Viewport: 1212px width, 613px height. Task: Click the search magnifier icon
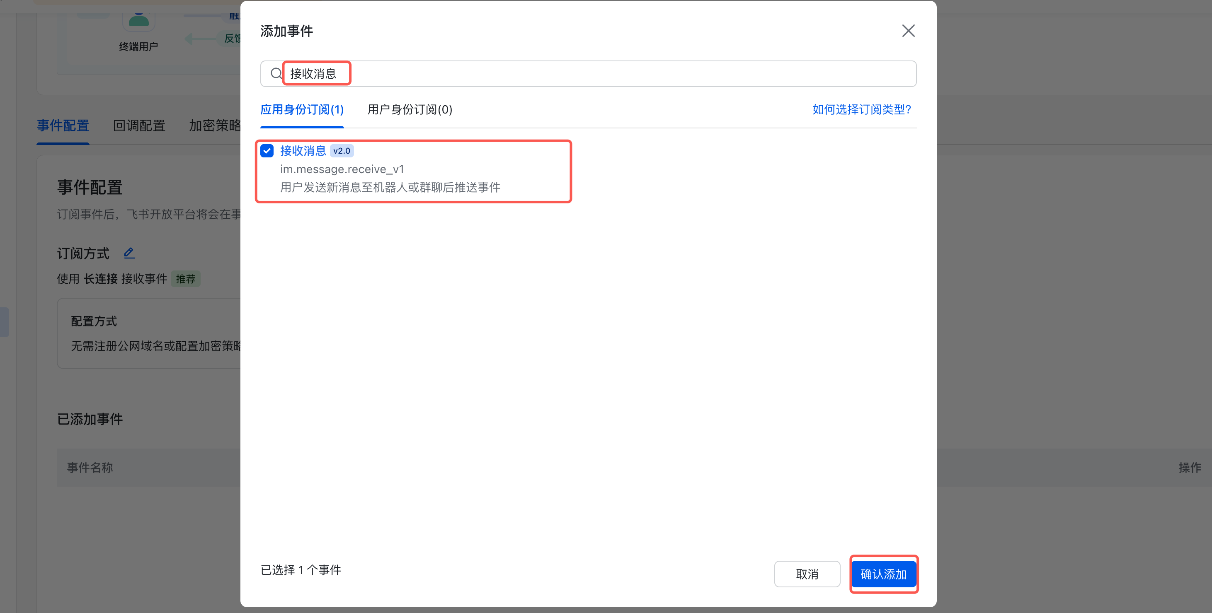(276, 73)
